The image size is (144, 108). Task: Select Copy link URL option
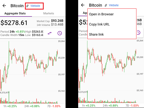coord(99,24)
